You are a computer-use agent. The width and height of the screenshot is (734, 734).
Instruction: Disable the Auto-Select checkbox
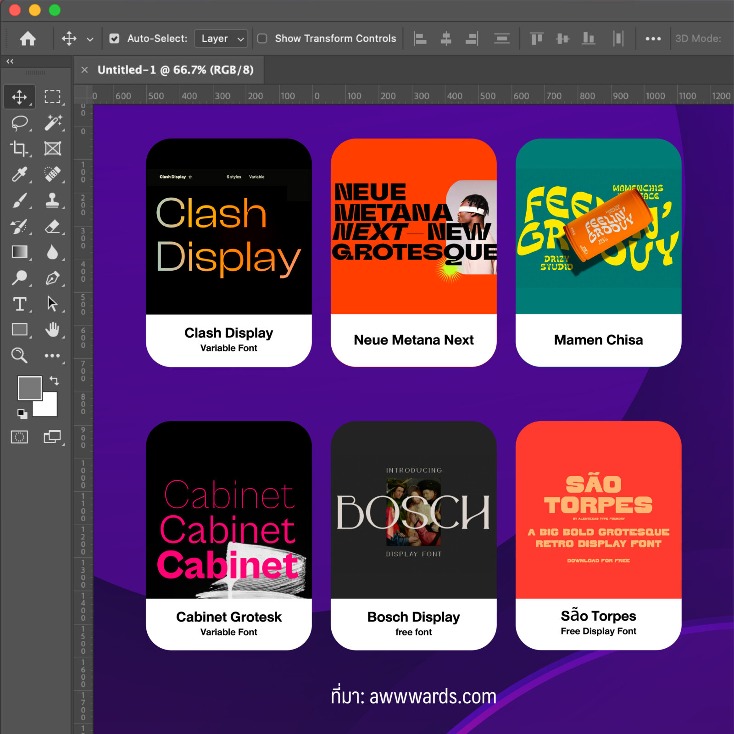pyautogui.click(x=114, y=39)
